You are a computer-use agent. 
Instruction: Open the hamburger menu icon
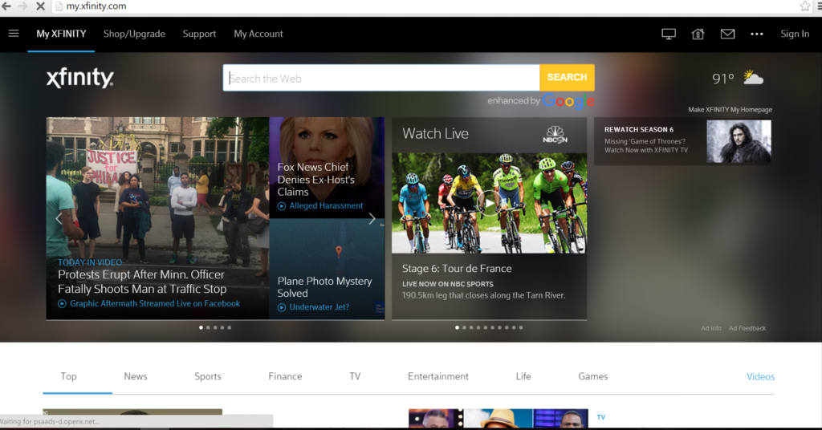click(x=14, y=34)
